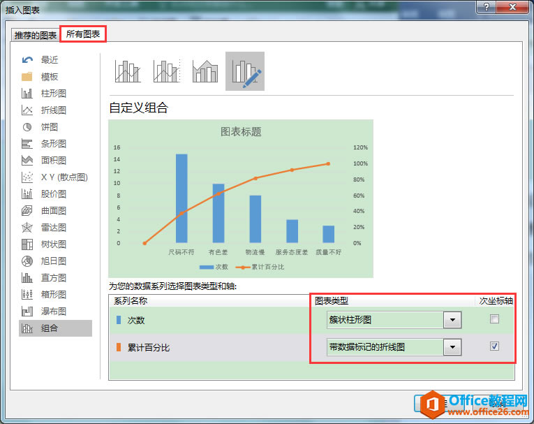Click the 有色差 axis label in preview
This screenshot has height=424, width=534.
[218, 252]
